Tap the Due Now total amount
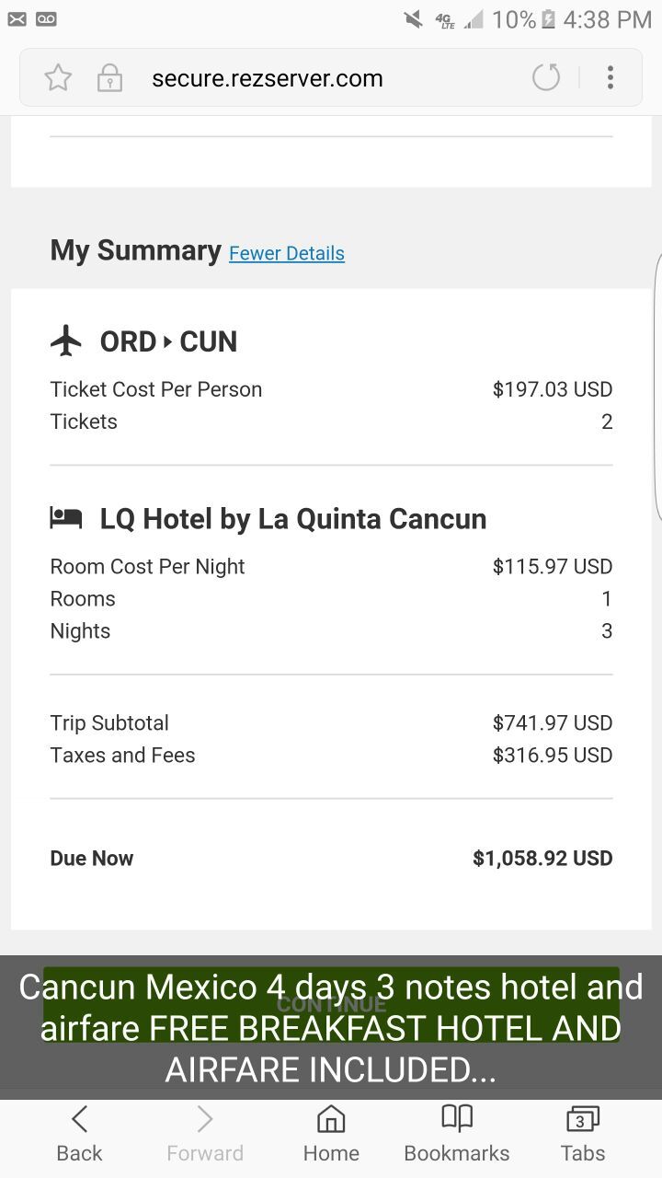662x1178 pixels. [x=542, y=859]
